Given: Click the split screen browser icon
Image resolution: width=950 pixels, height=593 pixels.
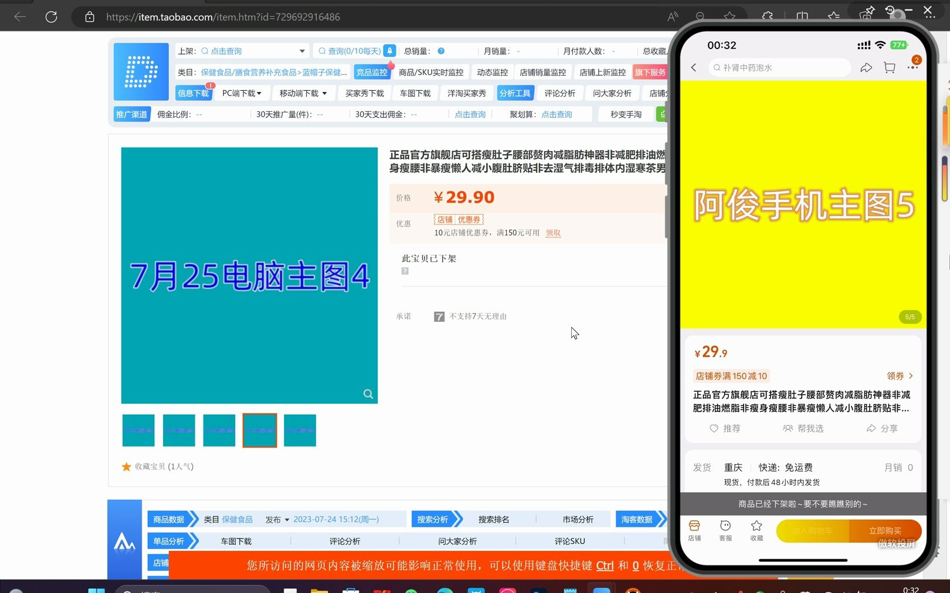Looking at the screenshot, I should (802, 17).
